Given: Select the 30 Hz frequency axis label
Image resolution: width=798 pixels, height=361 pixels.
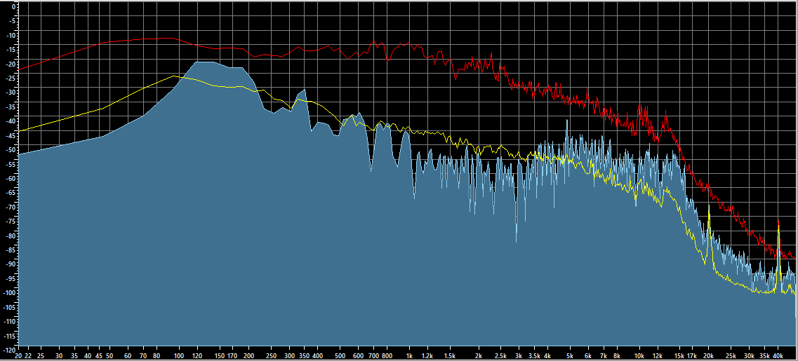Looking at the screenshot, I should pos(59,356).
